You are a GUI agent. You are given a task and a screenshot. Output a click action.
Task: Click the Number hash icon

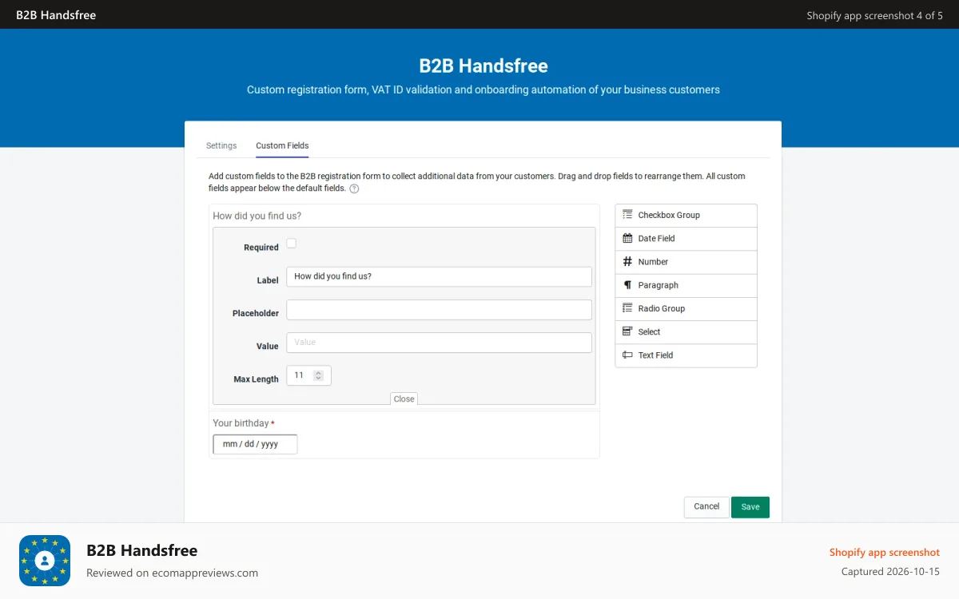click(x=627, y=261)
